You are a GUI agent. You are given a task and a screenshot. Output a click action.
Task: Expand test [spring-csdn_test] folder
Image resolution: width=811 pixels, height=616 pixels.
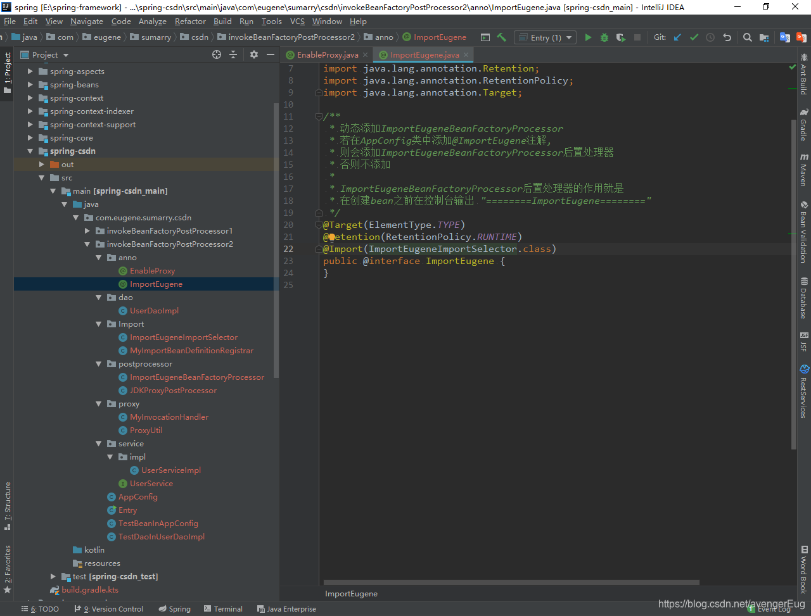click(x=53, y=577)
